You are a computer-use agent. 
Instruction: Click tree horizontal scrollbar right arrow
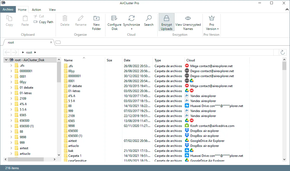pyautogui.click(x=55, y=159)
